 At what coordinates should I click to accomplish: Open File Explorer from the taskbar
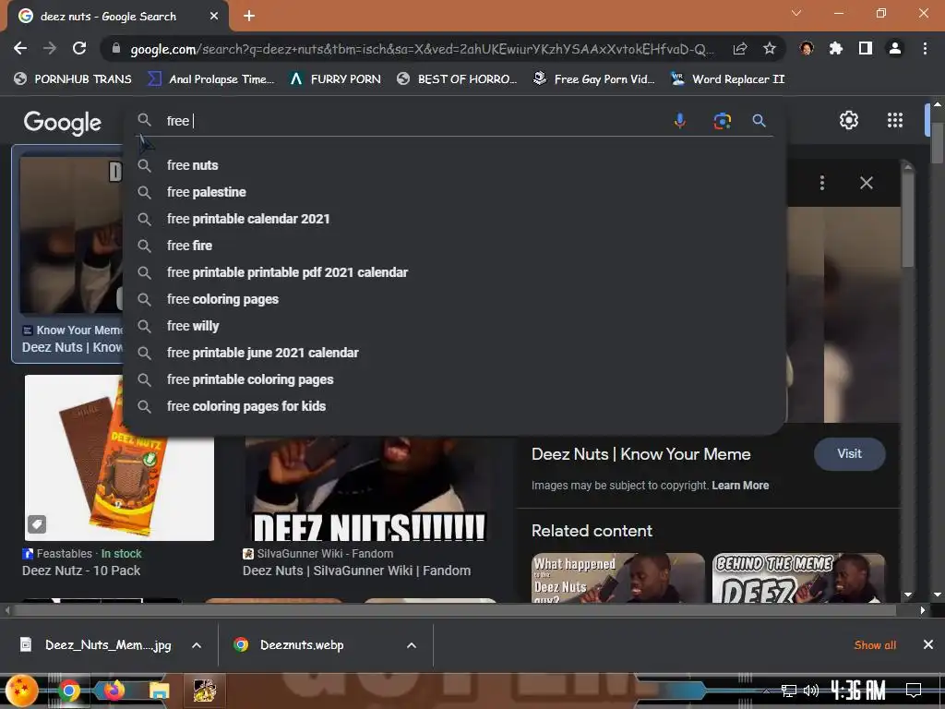[160, 691]
